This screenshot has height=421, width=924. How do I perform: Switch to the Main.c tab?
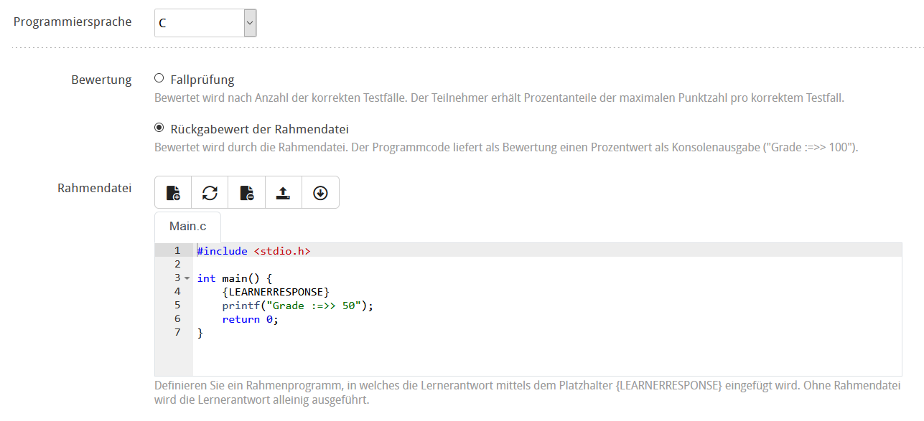pos(187,226)
